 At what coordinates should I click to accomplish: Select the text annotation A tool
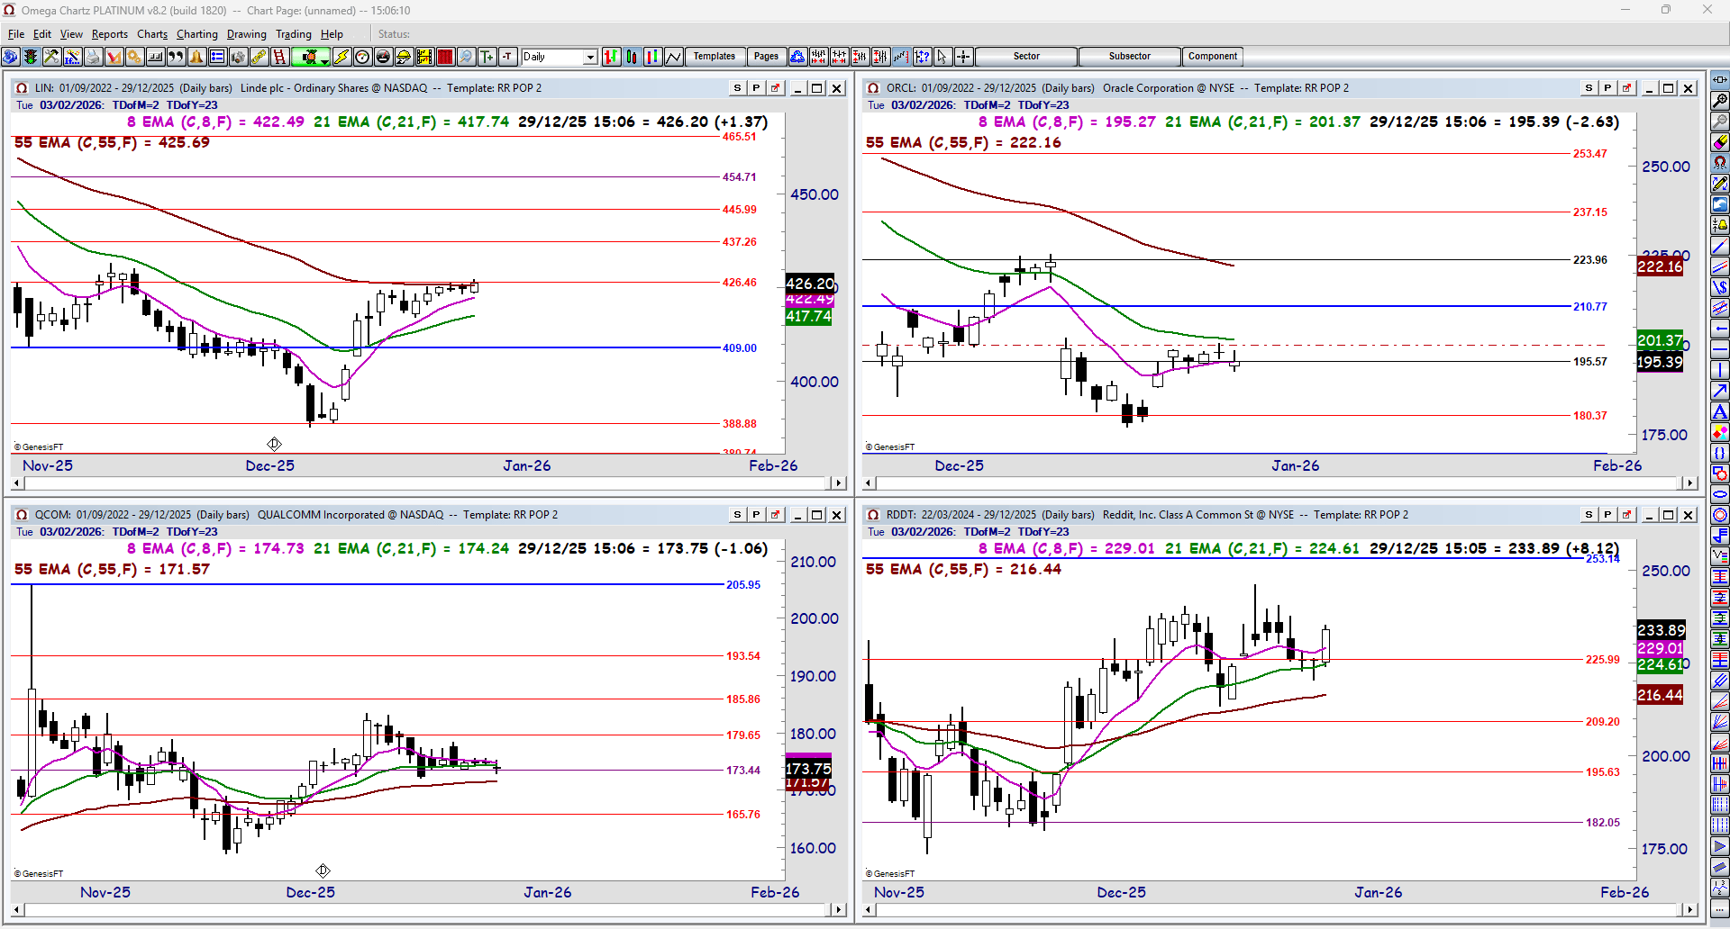[1720, 412]
